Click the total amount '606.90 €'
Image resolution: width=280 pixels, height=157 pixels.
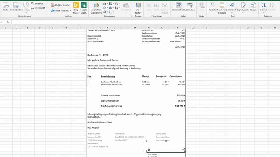180,106
